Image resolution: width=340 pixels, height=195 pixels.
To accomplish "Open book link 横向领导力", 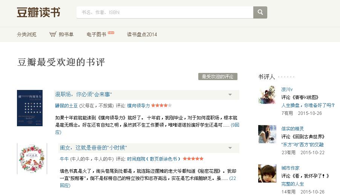I will point(138,106).
